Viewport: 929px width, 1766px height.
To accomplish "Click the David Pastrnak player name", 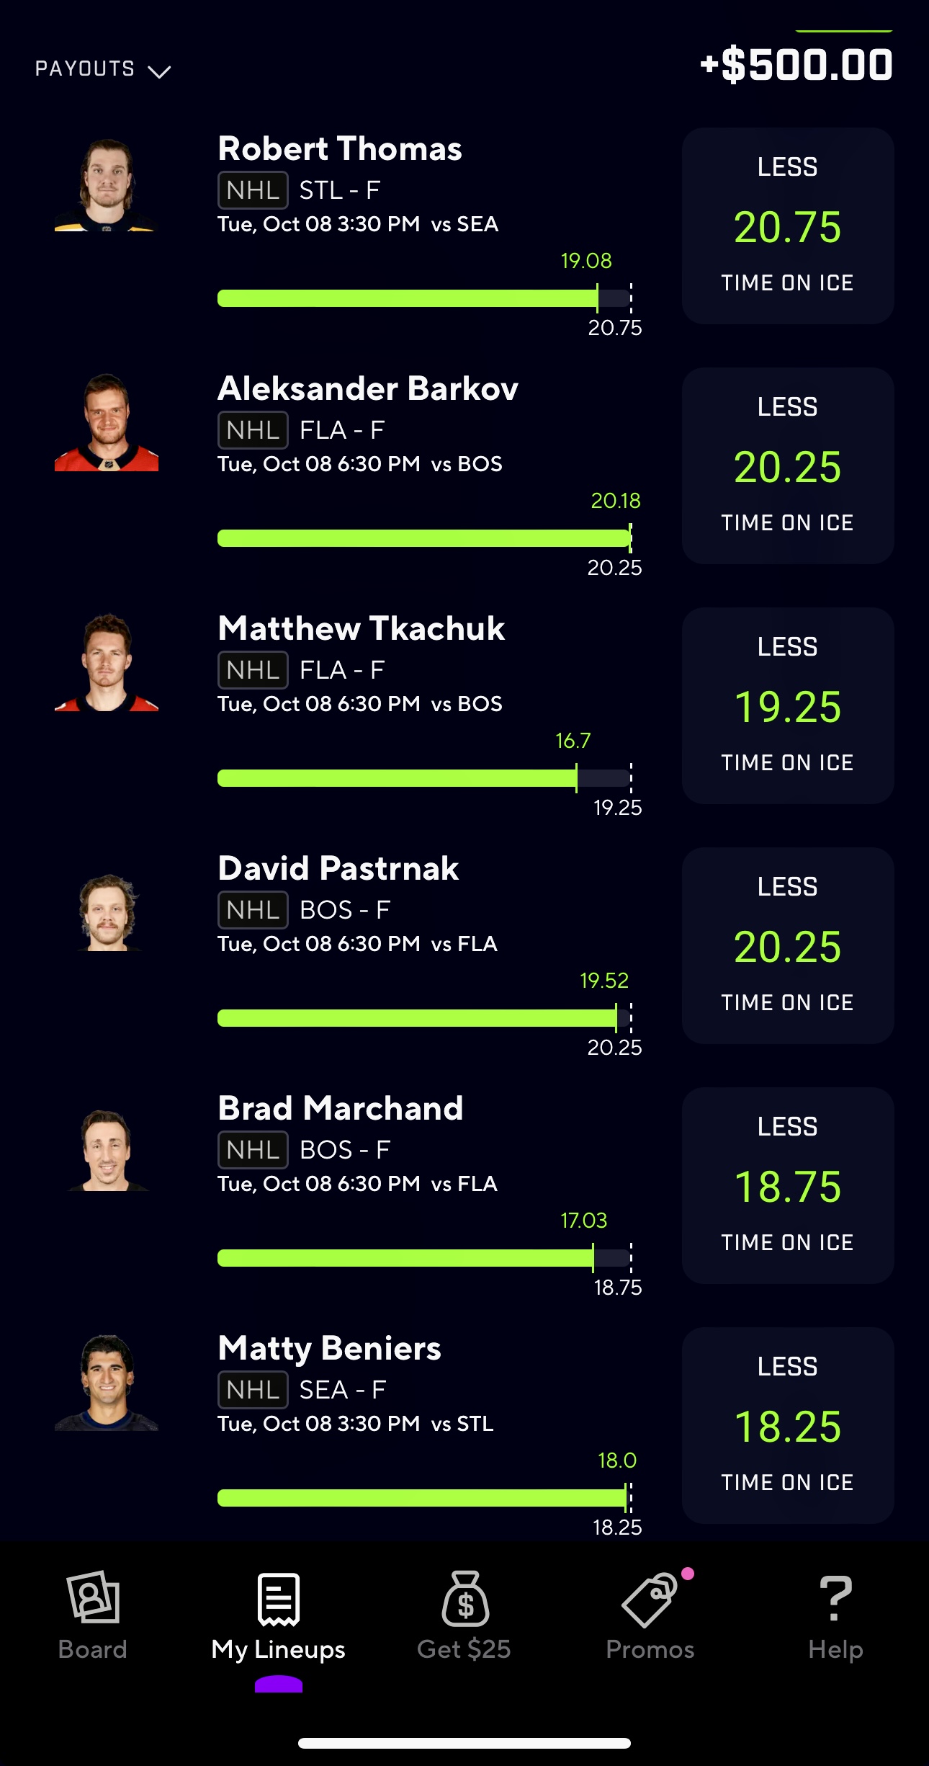I will (338, 868).
